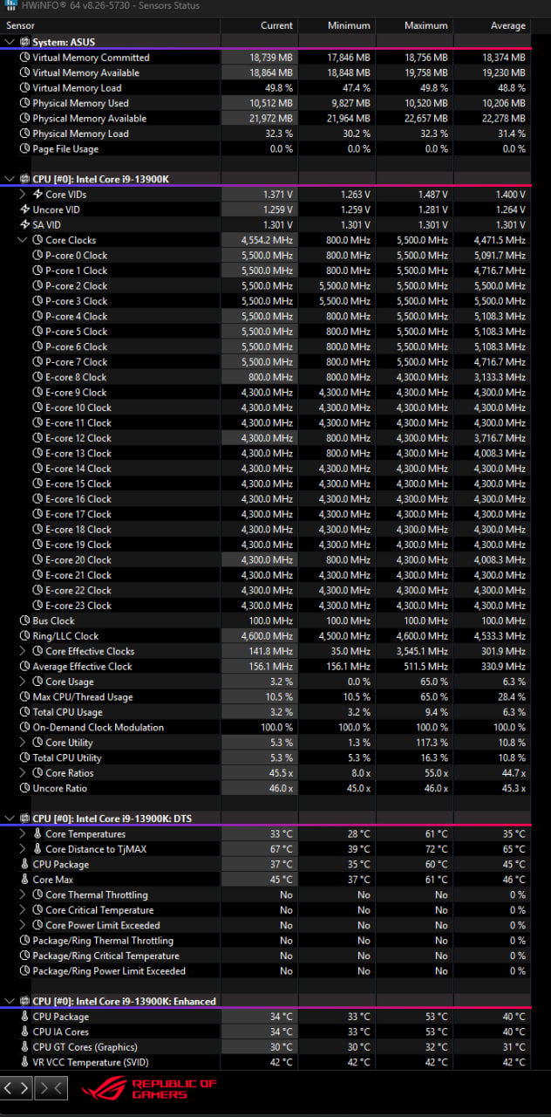Click the chip icon of CPU [#0]: Intel Core i9-13900K group
Viewport: 551px width, 1117px height.
click(24, 179)
